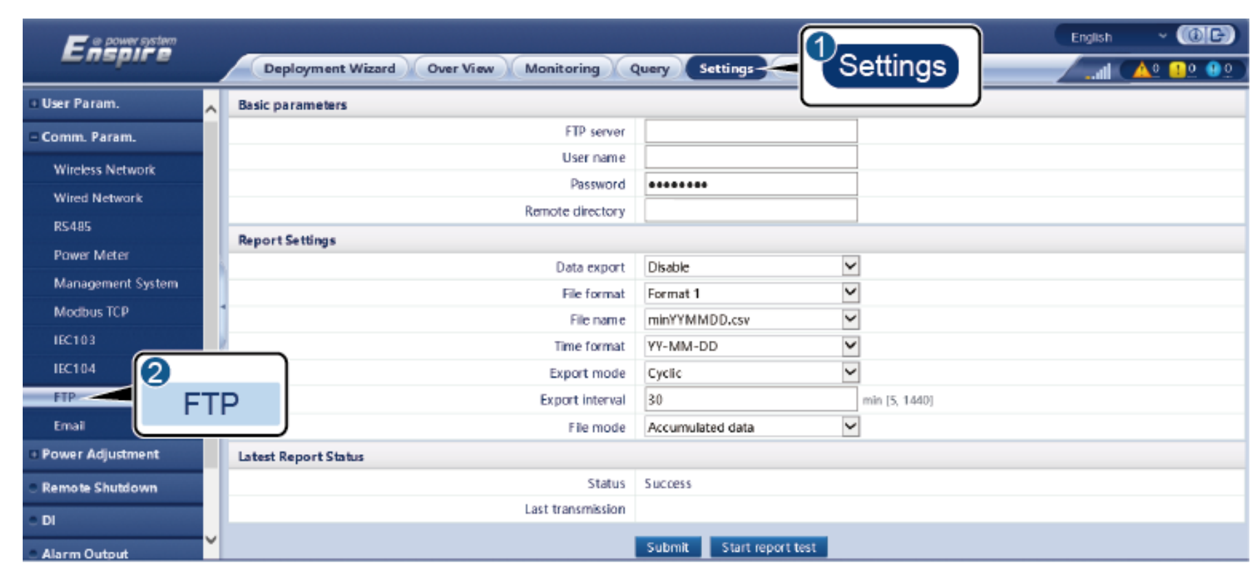
Task: Open the About information icon
Action: pos(1195,35)
